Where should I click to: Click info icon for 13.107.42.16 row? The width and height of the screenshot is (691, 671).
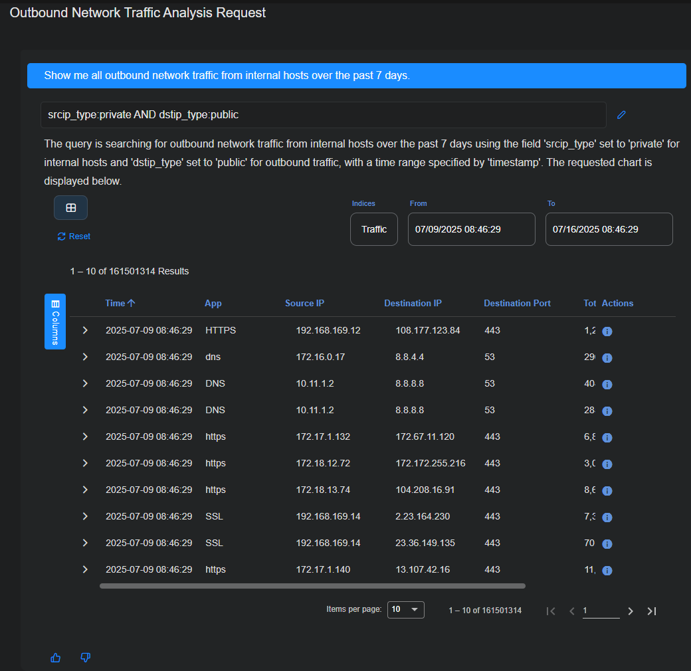coord(607,571)
